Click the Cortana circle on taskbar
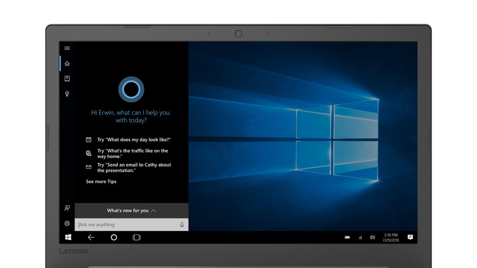477x268 pixels. (x=114, y=238)
